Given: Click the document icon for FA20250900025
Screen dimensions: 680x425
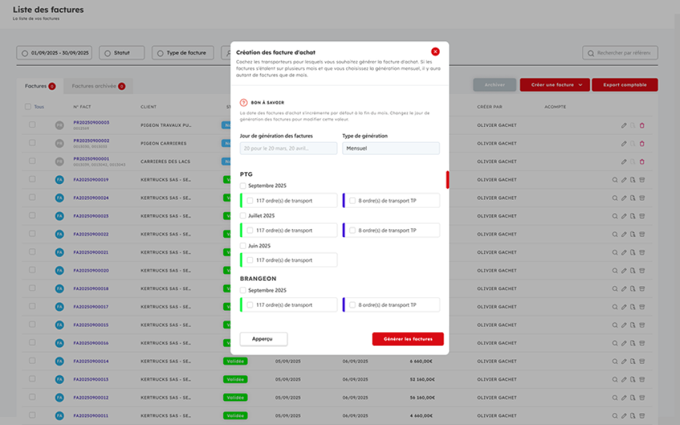Looking at the screenshot, I should tap(633, 216).
